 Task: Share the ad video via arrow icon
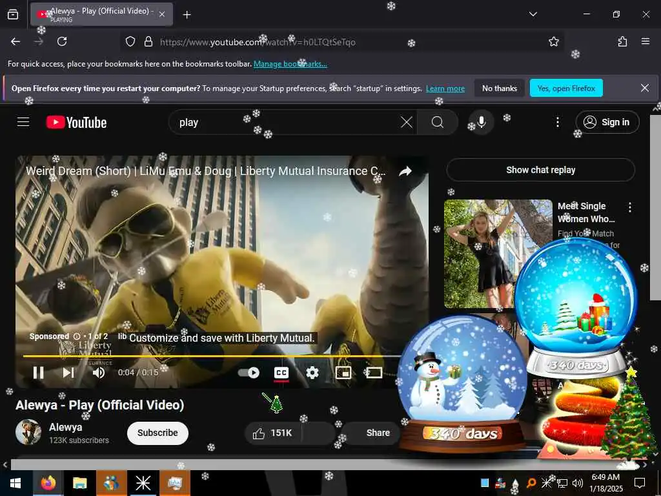point(405,171)
